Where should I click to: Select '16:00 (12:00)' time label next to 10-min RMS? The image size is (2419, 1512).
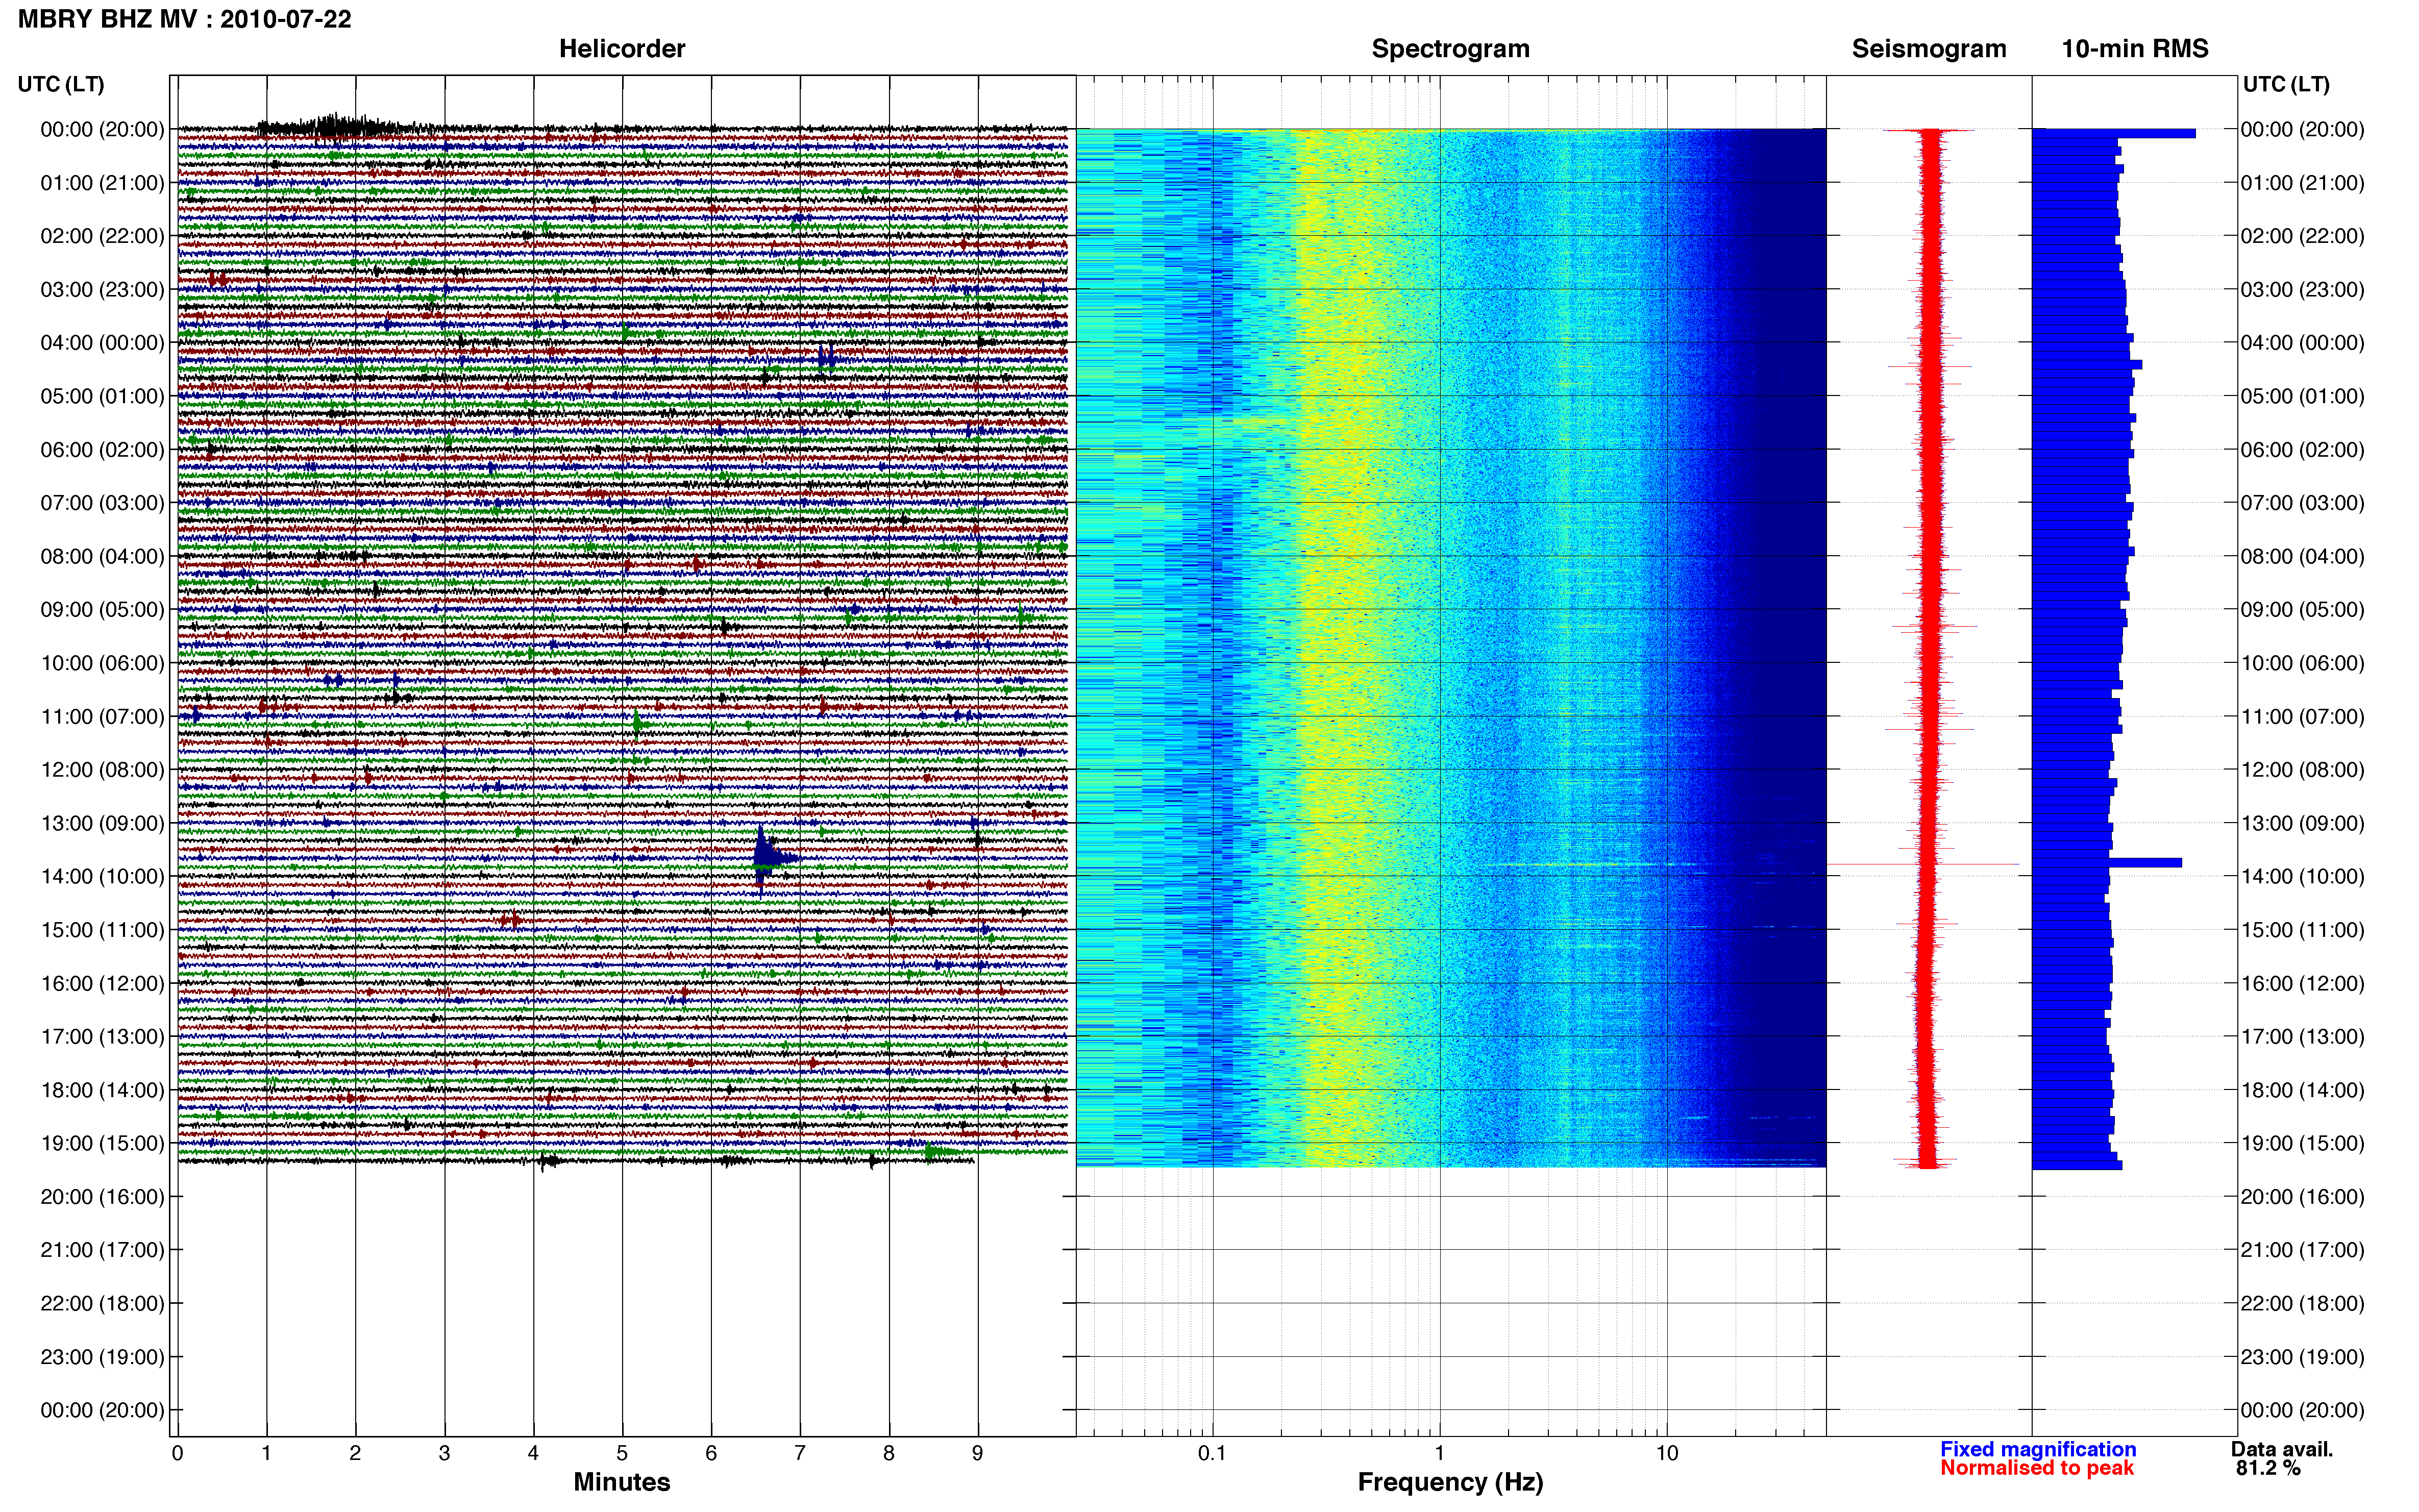tap(2302, 984)
